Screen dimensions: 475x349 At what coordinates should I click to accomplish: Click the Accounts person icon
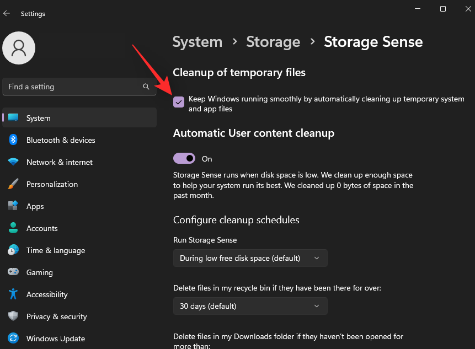pos(13,228)
